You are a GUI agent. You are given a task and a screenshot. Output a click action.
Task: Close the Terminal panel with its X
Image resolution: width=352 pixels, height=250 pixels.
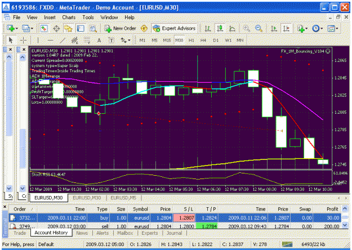coord(5,207)
